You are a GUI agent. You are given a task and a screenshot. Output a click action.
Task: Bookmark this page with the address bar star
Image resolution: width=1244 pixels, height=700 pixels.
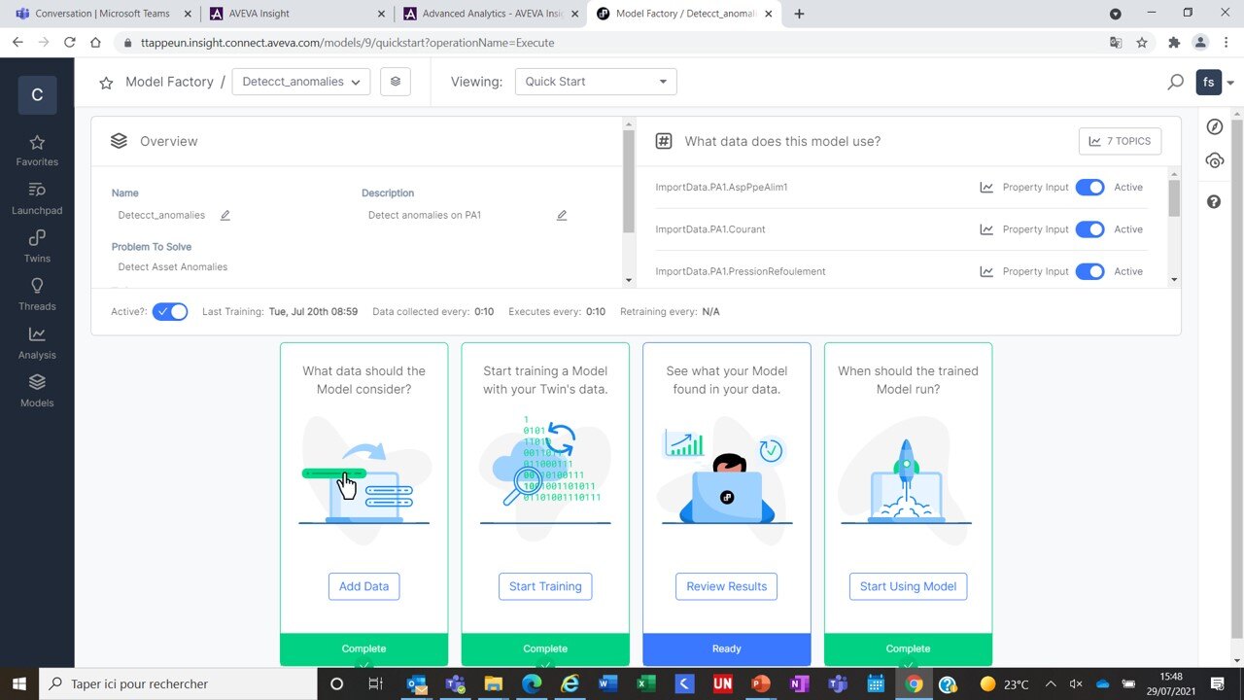pos(1142,43)
